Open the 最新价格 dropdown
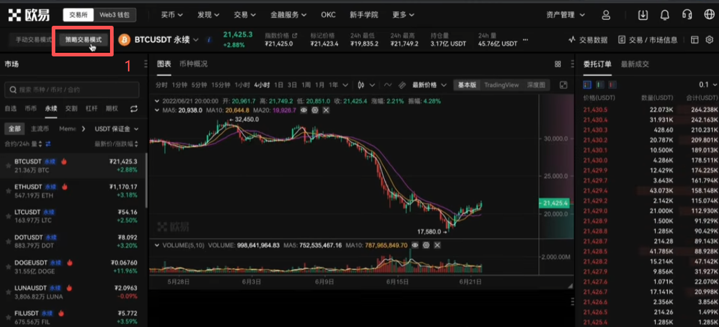This screenshot has width=719, height=327. tap(430, 85)
